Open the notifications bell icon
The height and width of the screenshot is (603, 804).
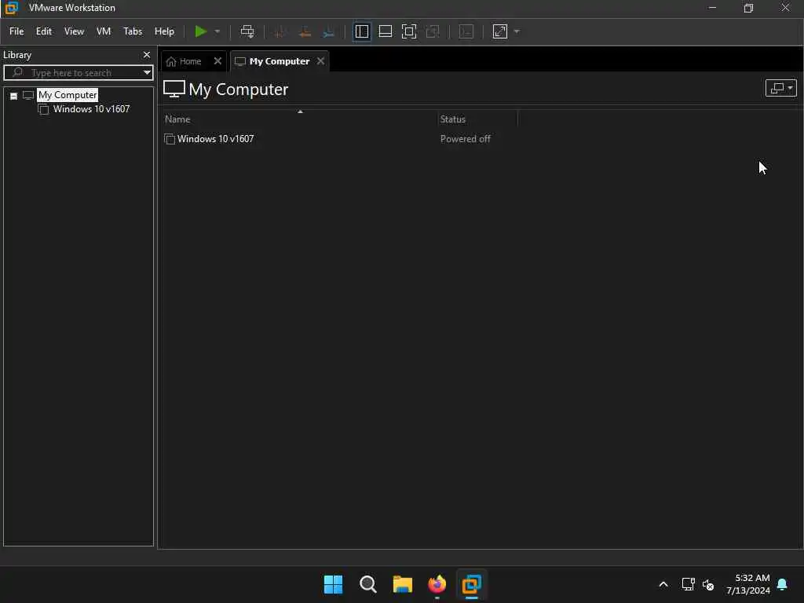click(x=782, y=584)
